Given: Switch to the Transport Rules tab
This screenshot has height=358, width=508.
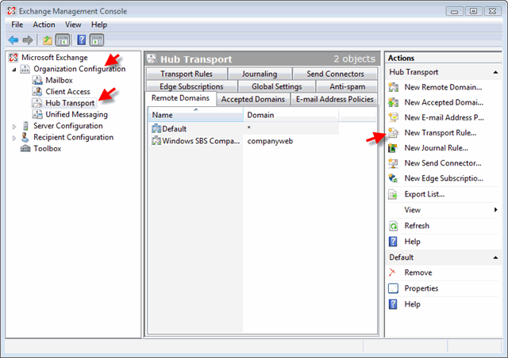Looking at the screenshot, I should [187, 74].
